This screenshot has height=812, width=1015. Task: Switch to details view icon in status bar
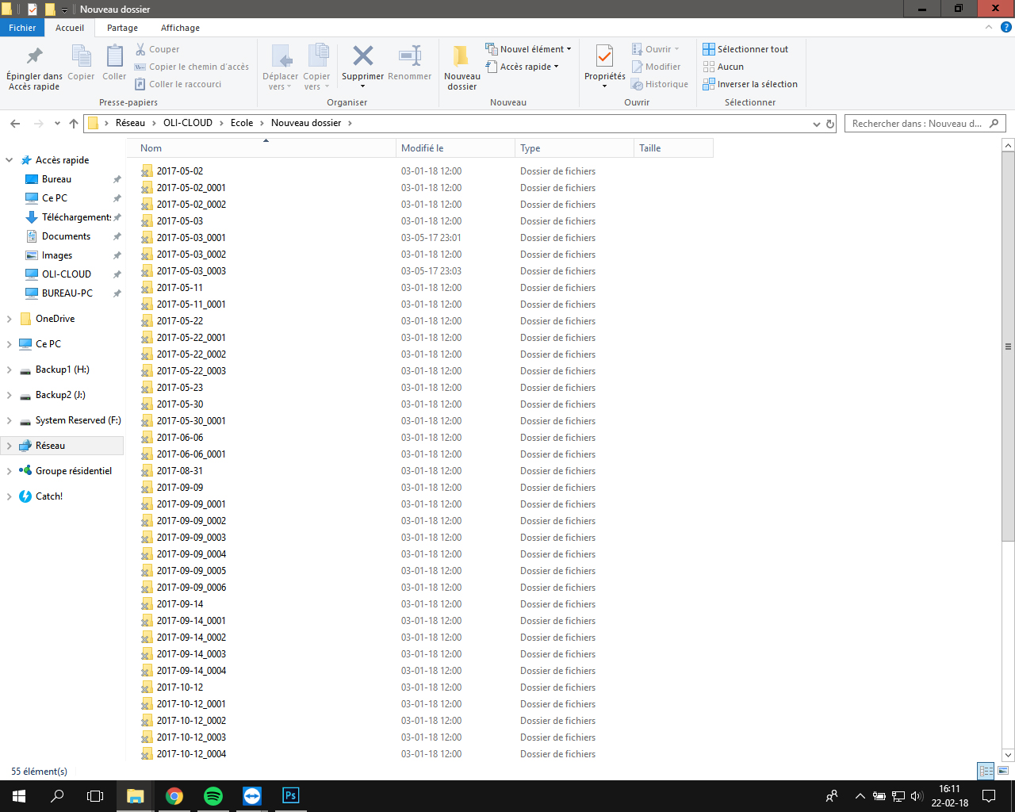pyautogui.click(x=986, y=771)
